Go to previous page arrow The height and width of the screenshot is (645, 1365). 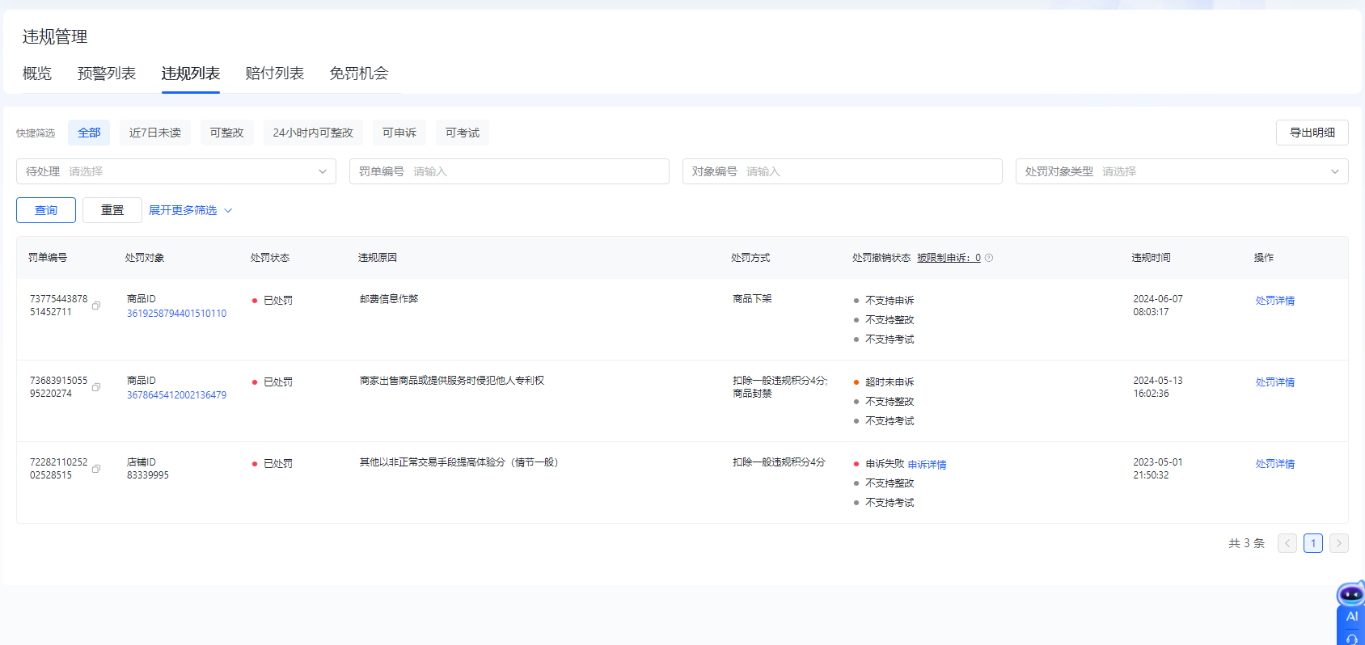pyautogui.click(x=1287, y=543)
